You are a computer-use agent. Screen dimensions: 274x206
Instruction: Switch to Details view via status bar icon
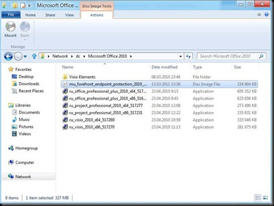258,198
